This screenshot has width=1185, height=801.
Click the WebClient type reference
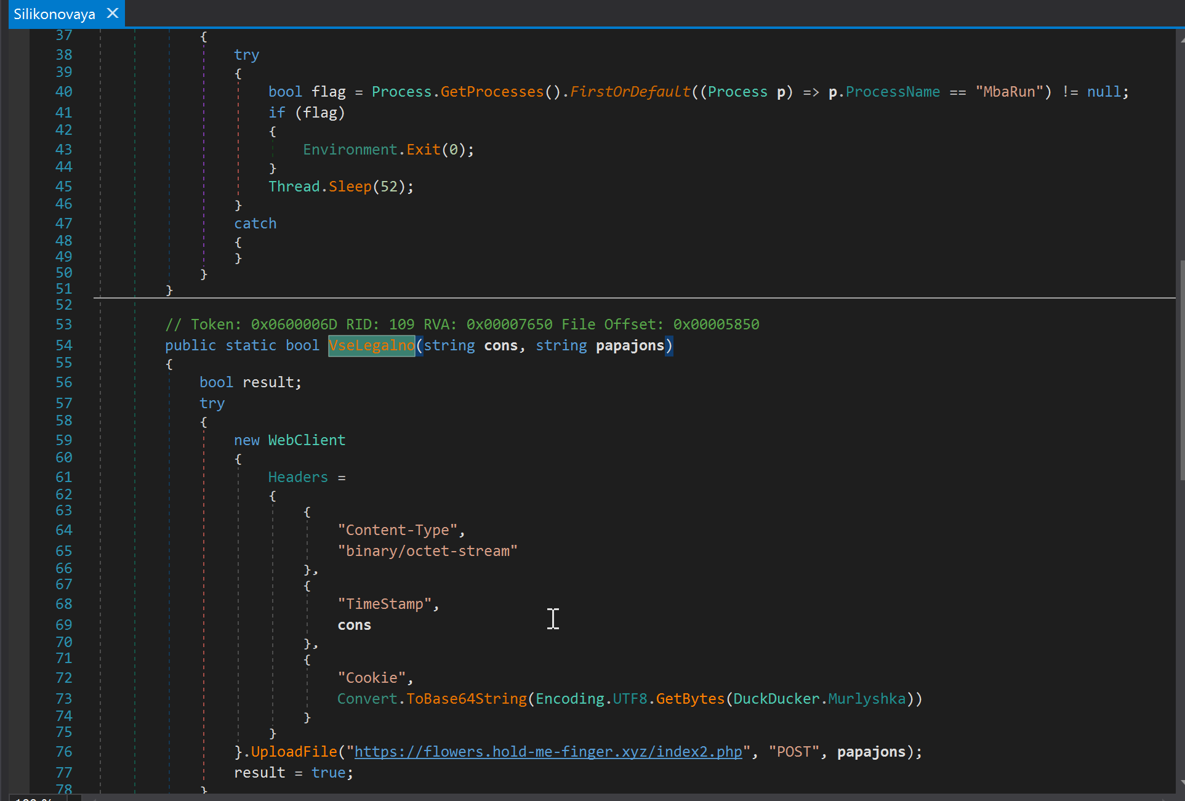306,440
